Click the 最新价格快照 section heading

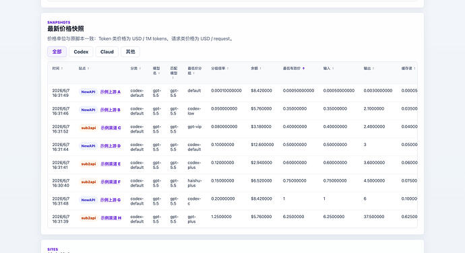click(65, 29)
